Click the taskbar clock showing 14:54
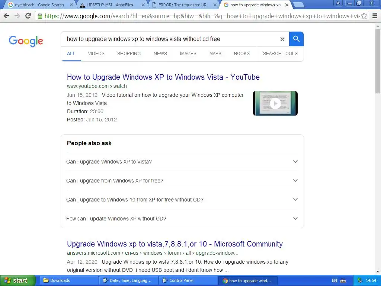Viewport: 381px width, 286px height. pos(371,281)
